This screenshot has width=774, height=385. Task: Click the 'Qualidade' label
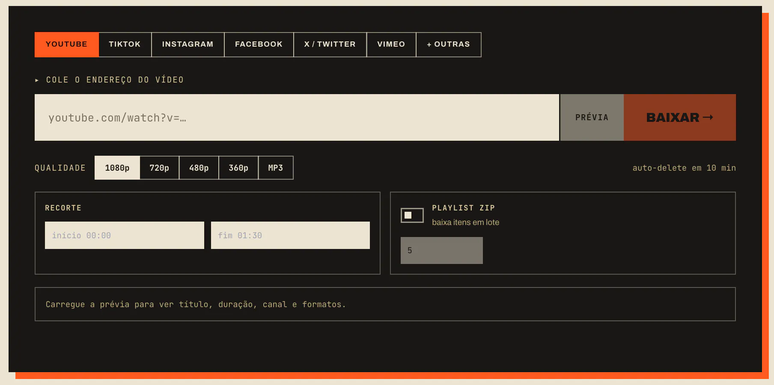(x=60, y=168)
